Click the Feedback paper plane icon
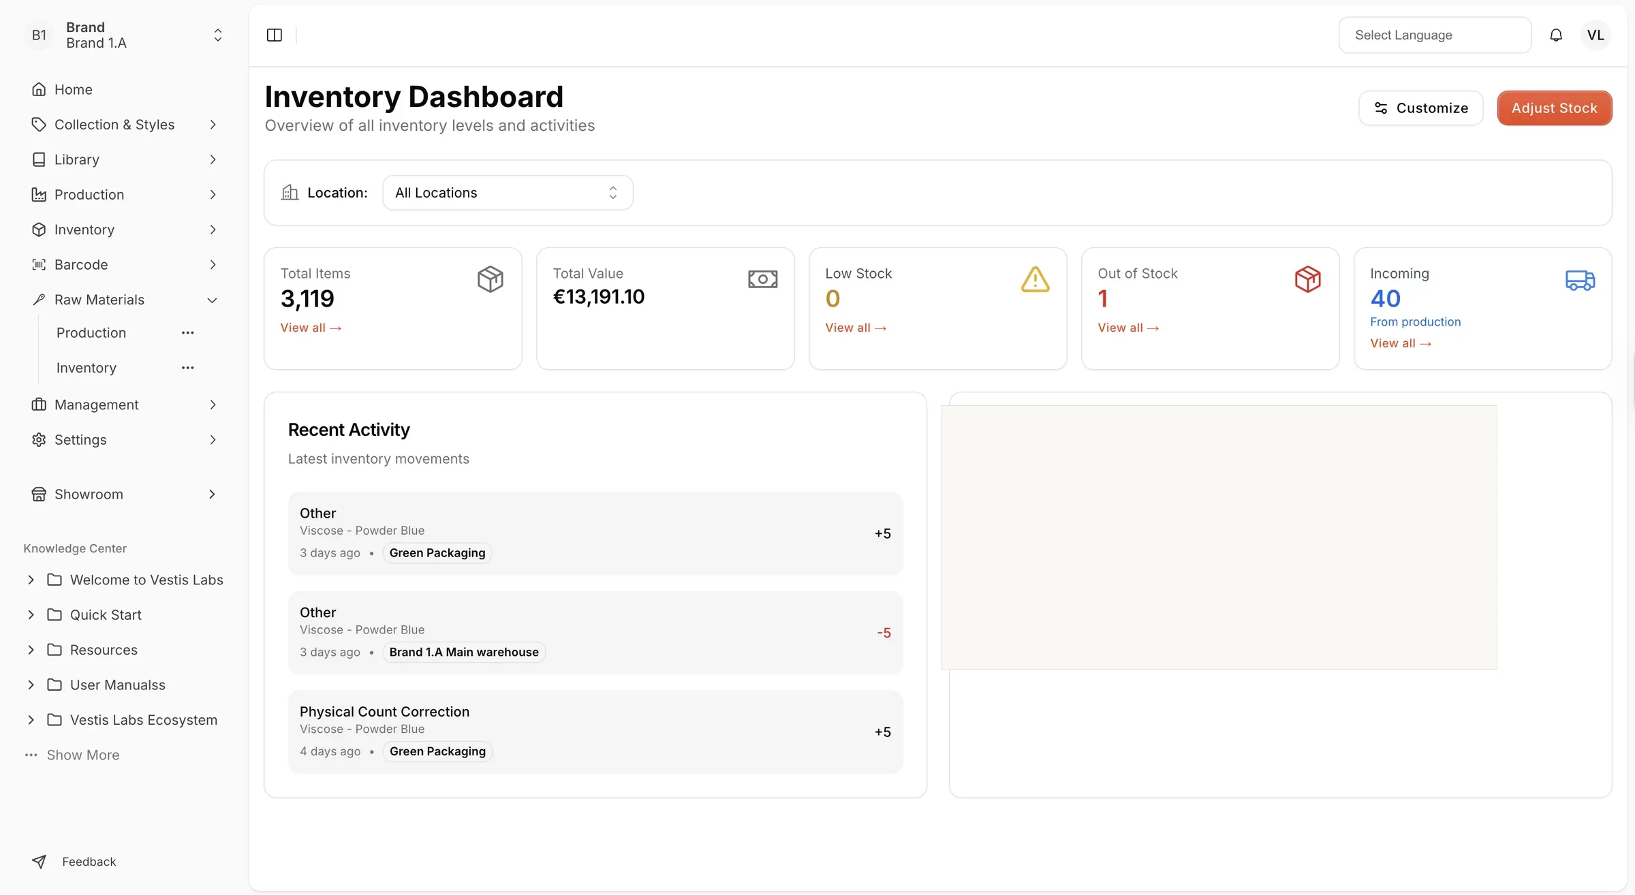This screenshot has width=1635, height=895. pos(39,862)
